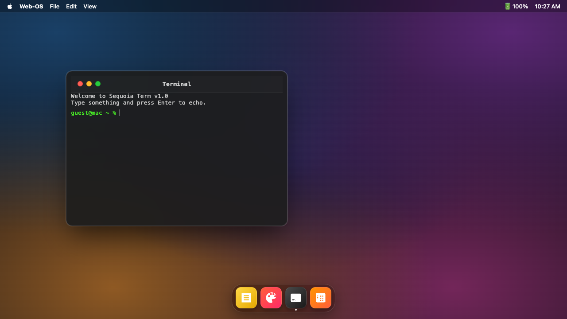This screenshot has height=319, width=567.
Task: Open the Edit menu
Action: tap(71, 6)
